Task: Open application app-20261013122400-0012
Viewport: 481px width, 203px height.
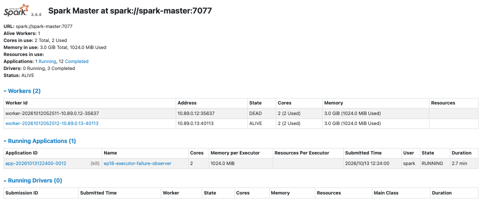Action: pyautogui.click(x=36, y=163)
